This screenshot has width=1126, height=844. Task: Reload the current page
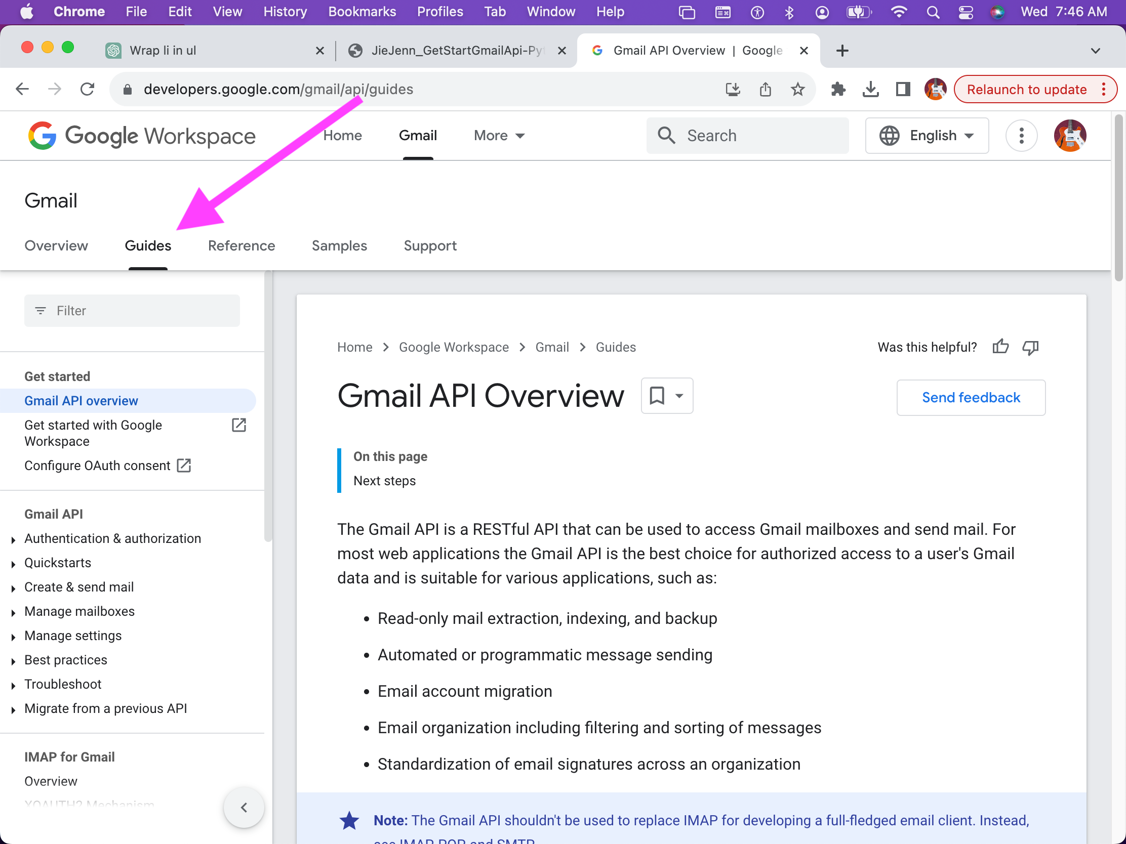pos(88,90)
